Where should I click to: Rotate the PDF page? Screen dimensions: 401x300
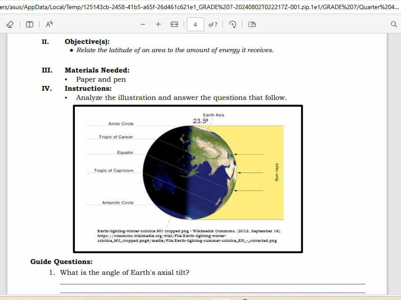point(232,24)
